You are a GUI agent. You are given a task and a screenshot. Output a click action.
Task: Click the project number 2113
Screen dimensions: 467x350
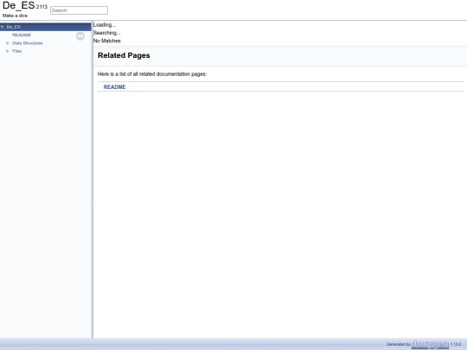pos(42,7)
